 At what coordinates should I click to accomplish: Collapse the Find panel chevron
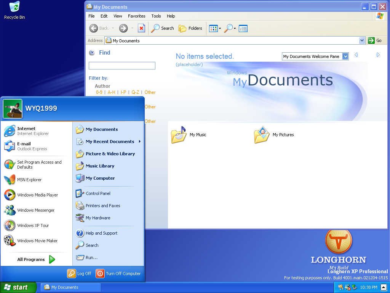click(92, 53)
